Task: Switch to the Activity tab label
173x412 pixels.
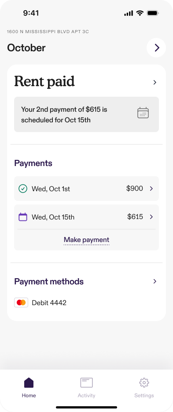Action: tap(86, 396)
